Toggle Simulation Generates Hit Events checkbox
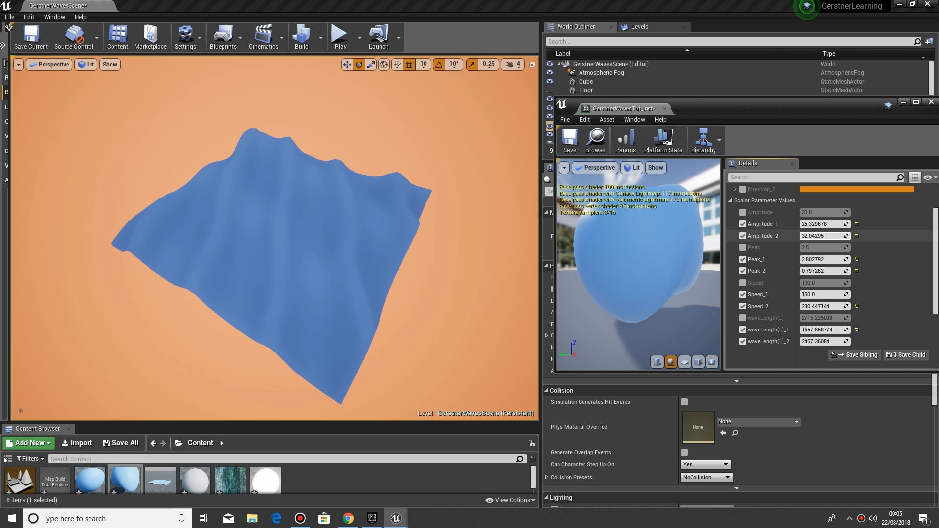The width and height of the screenshot is (939, 528). (684, 402)
